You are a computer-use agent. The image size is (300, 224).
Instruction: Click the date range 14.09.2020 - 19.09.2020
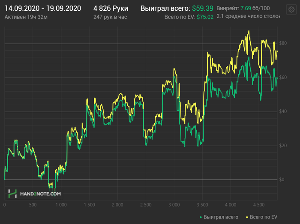click(x=43, y=9)
